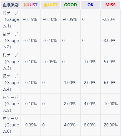
Task: Select the -3.00% MISS value cell
Action: 110,41
